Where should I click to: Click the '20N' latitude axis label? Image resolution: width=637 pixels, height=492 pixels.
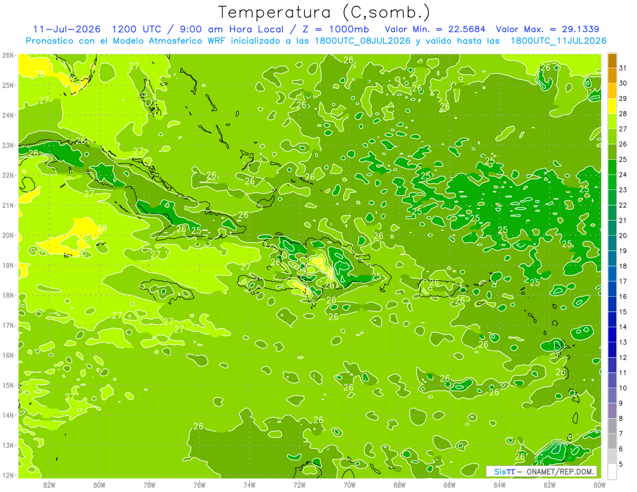coord(8,235)
